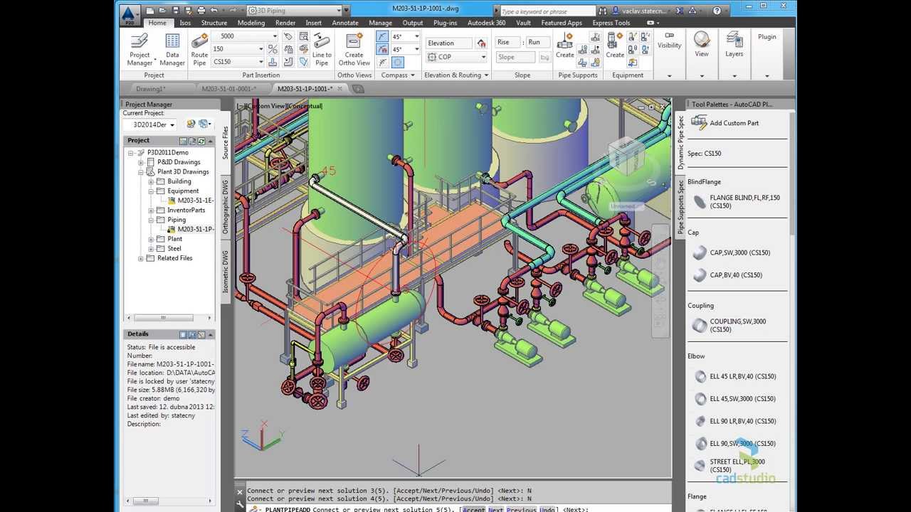Open the Annotate ribbon tab

point(345,23)
